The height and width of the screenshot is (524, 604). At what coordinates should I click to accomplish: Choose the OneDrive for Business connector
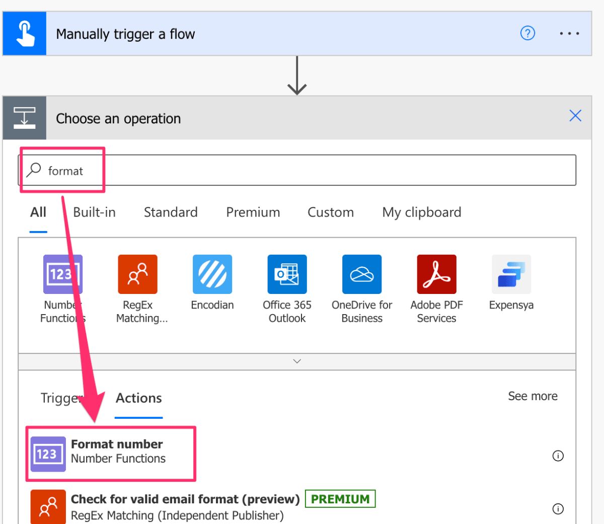pyautogui.click(x=361, y=274)
